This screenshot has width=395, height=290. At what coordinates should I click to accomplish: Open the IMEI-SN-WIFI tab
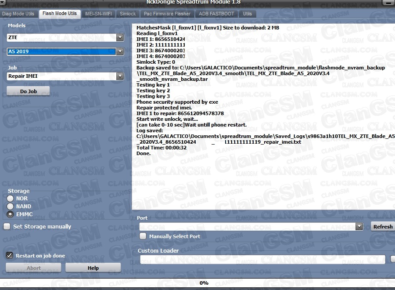(x=98, y=14)
